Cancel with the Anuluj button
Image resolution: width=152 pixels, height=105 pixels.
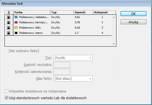coord(133,22)
